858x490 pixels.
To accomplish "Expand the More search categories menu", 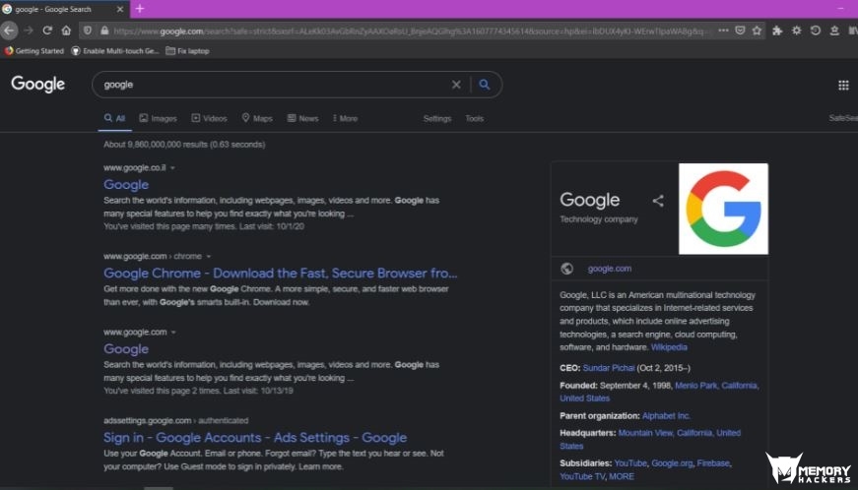I will [x=346, y=118].
